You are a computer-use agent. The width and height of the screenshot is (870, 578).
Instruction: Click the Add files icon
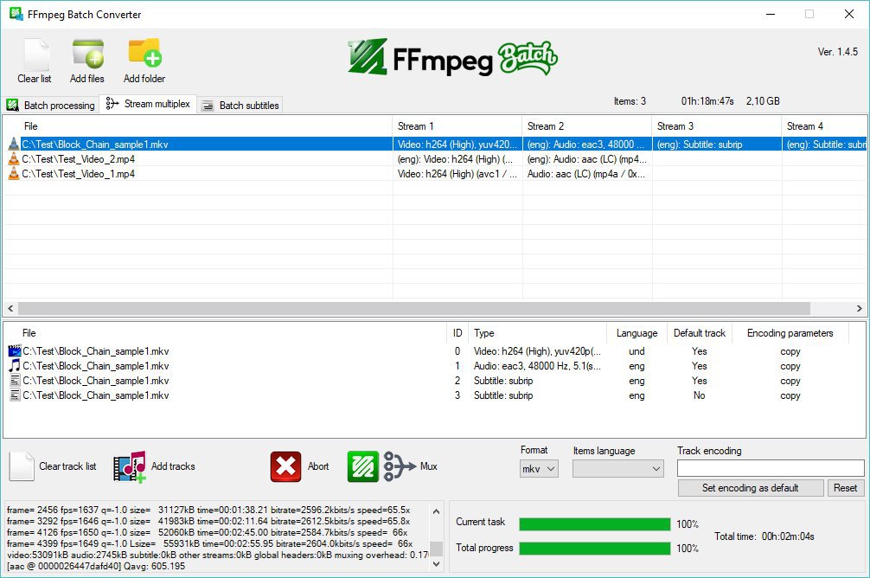[87, 54]
